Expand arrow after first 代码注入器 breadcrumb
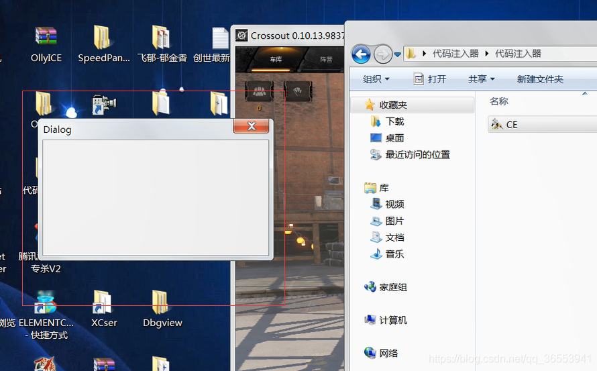The image size is (597, 371). pyautogui.click(x=487, y=54)
